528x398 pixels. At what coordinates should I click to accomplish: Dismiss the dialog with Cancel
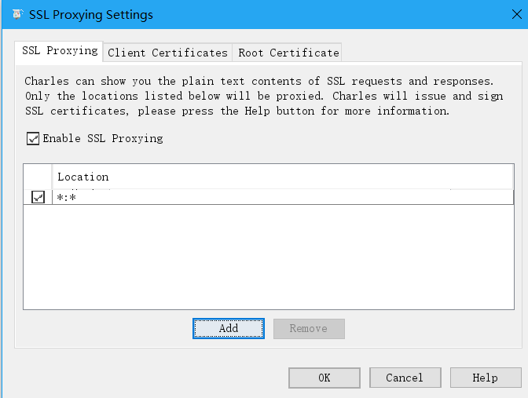405,378
